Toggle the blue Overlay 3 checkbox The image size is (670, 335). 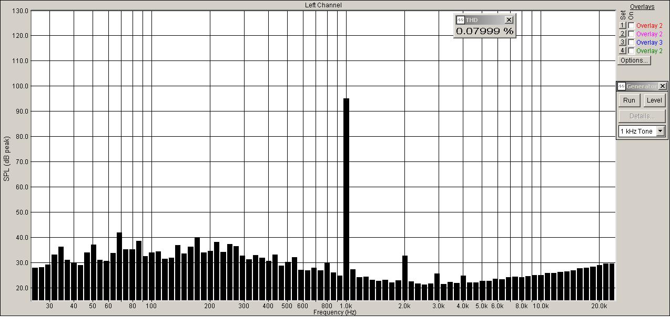pos(631,43)
